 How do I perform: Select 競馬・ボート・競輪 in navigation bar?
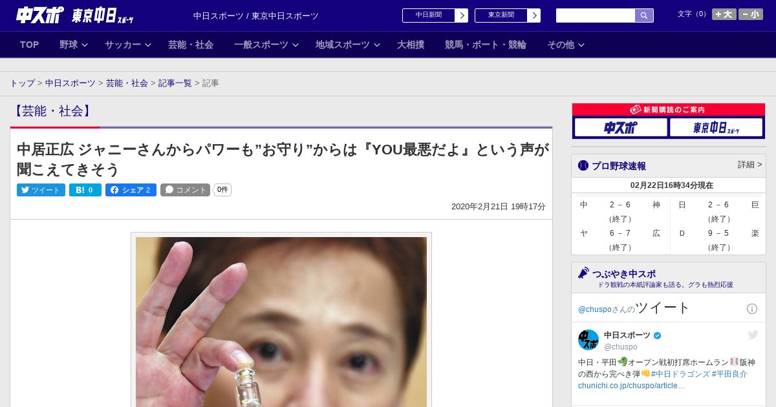click(486, 45)
